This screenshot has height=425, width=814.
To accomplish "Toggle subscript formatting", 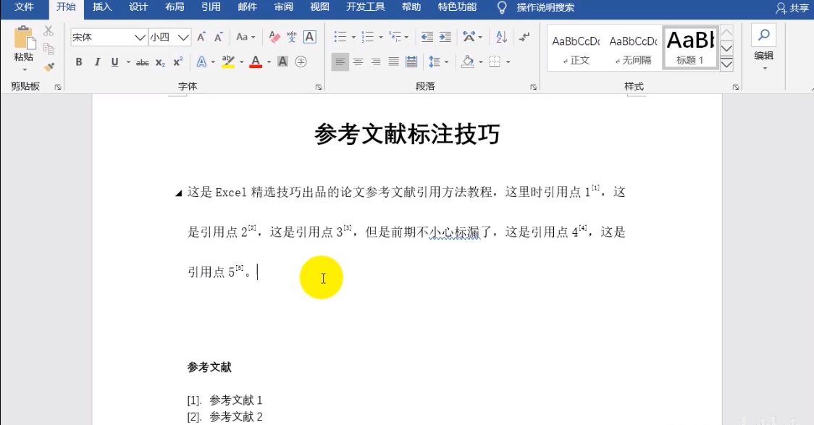I will (x=161, y=62).
